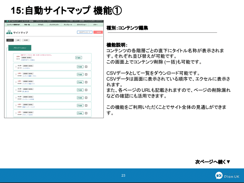Open the テスト_1 link

(27, 115)
